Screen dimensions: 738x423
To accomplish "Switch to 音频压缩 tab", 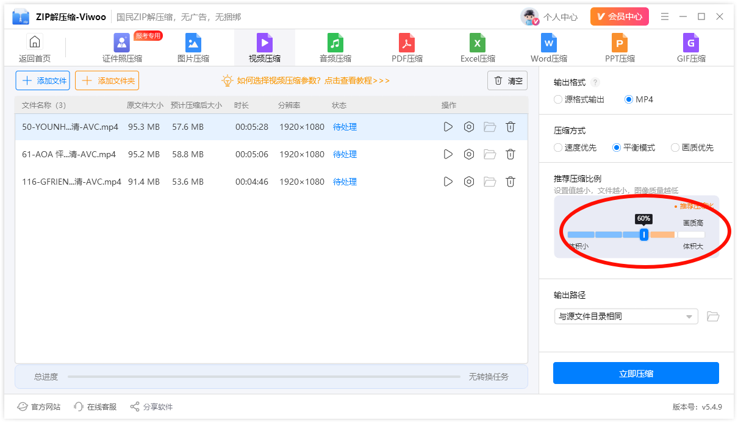I will pos(335,48).
